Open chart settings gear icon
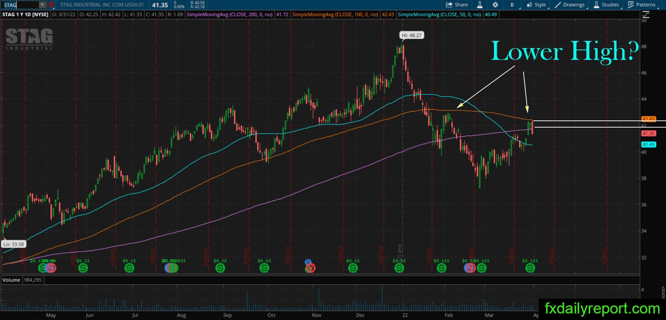 coord(495,5)
